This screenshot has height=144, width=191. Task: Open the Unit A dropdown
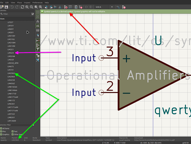click(x=106, y=7)
